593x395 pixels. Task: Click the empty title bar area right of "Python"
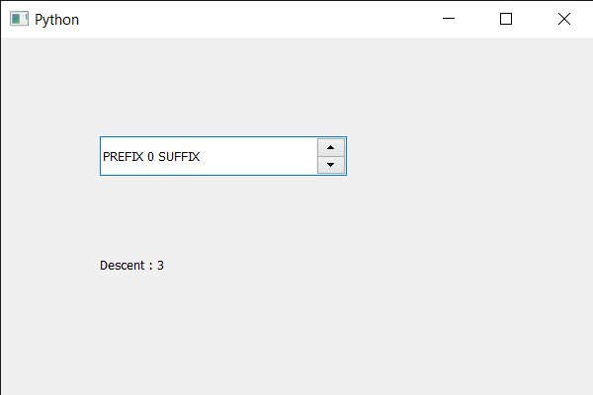[x=247, y=19]
